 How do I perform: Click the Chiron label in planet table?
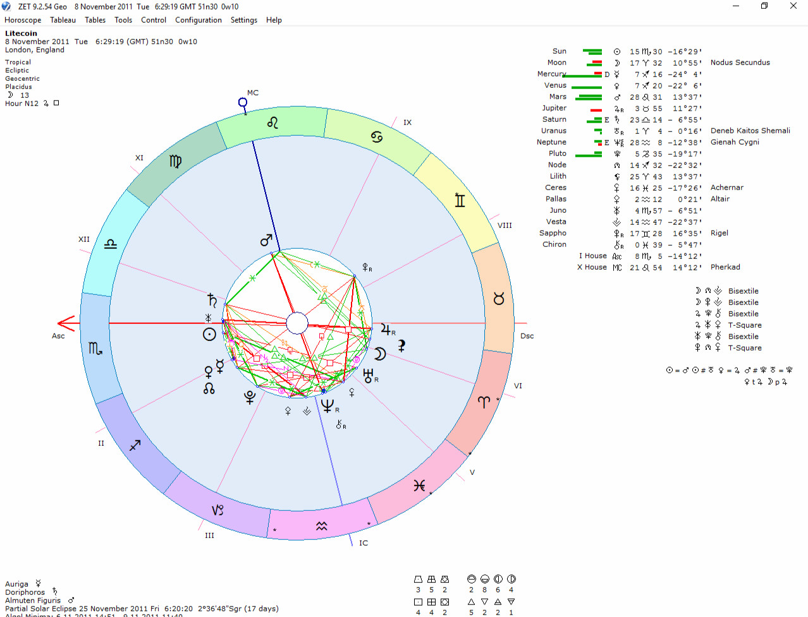pyautogui.click(x=554, y=244)
